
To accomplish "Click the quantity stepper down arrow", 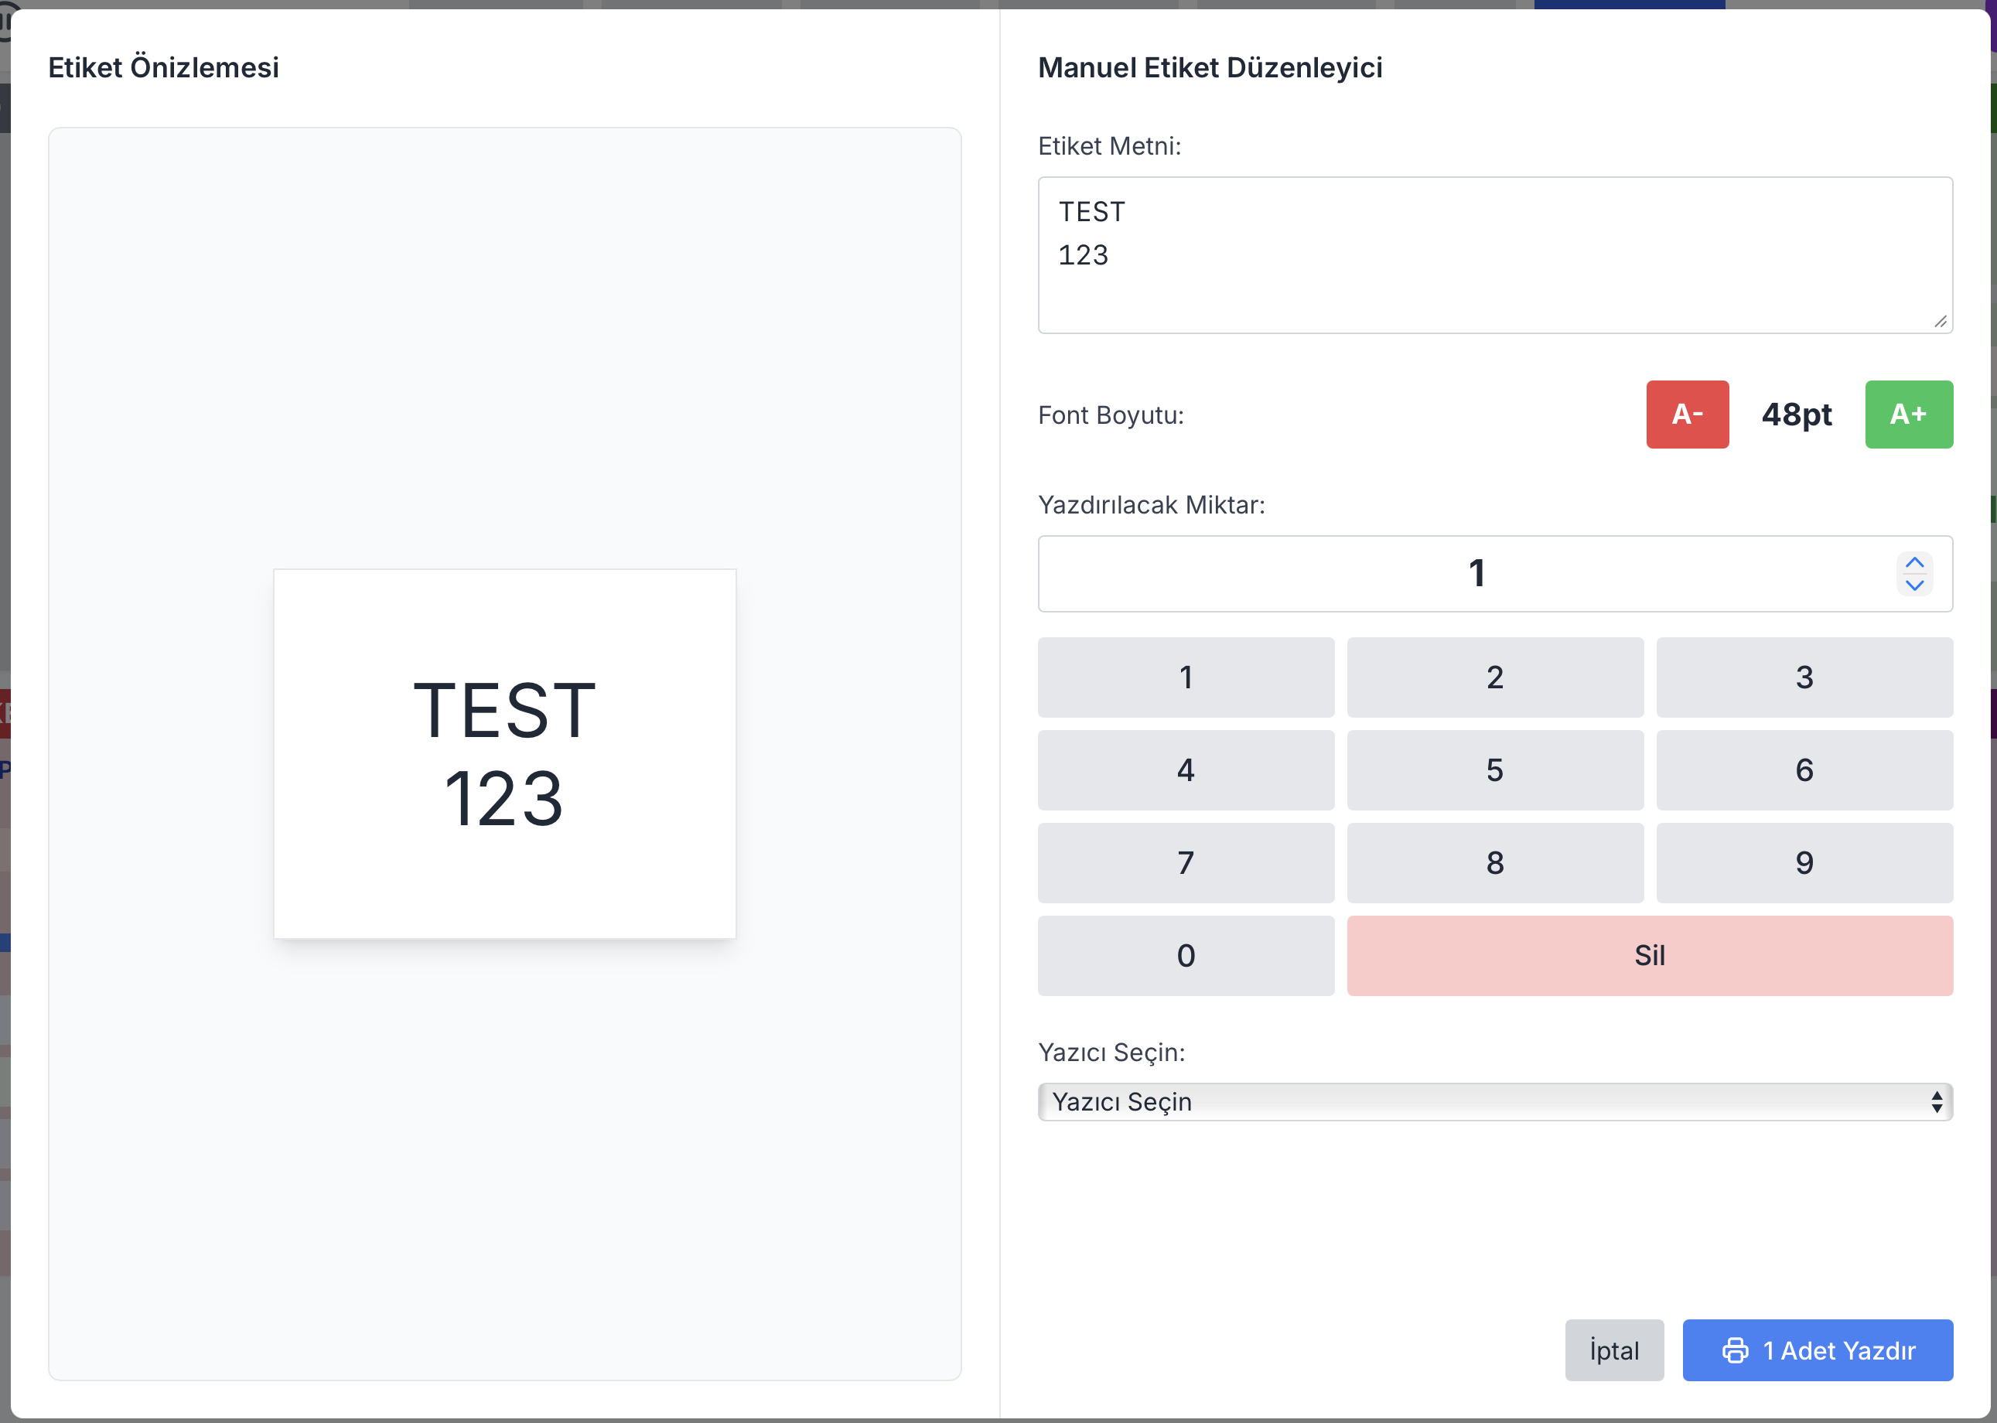I will pyautogui.click(x=1915, y=585).
